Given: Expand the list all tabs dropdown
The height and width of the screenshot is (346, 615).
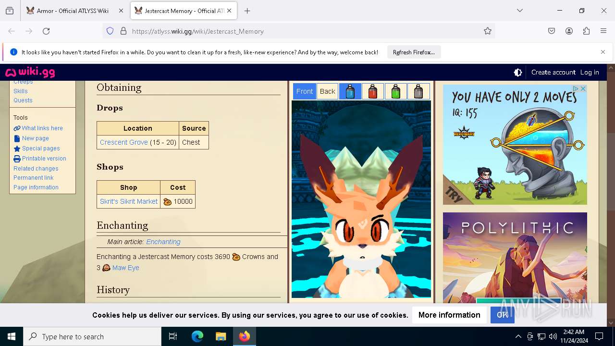Looking at the screenshot, I should [520, 11].
